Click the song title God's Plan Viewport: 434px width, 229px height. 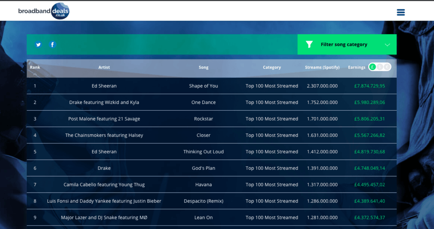click(203, 168)
